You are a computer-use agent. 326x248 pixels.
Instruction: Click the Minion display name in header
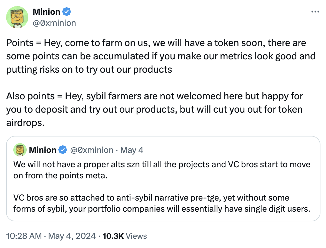(x=47, y=12)
